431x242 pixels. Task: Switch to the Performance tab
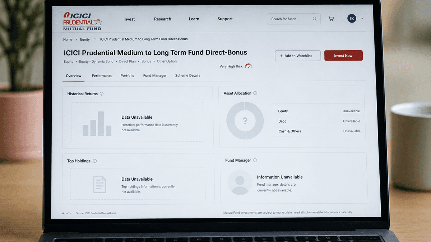102,76
